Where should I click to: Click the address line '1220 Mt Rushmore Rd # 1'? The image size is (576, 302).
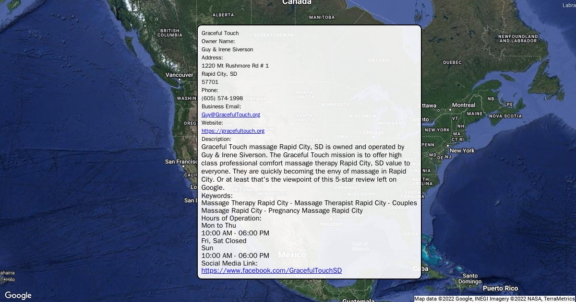click(235, 66)
